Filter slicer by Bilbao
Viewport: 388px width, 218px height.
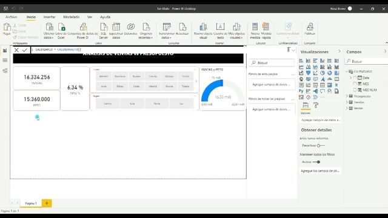(120, 86)
